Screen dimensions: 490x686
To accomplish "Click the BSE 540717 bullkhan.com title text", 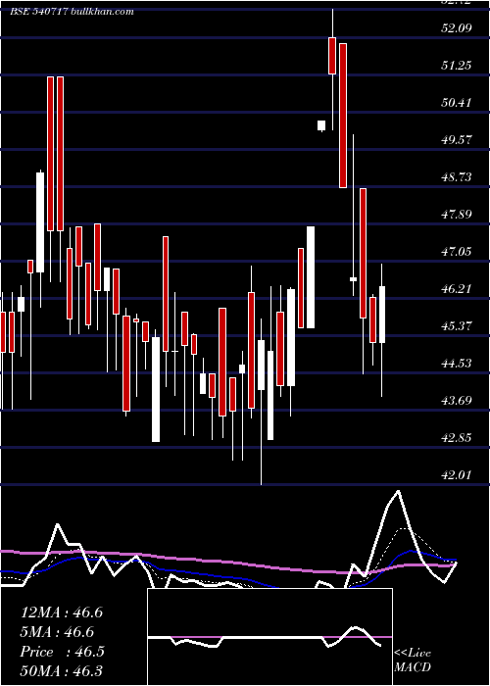I will point(72,12).
